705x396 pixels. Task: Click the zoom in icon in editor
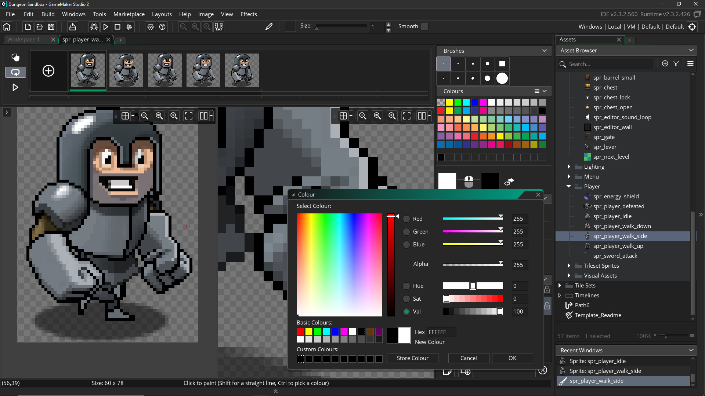[173, 116]
